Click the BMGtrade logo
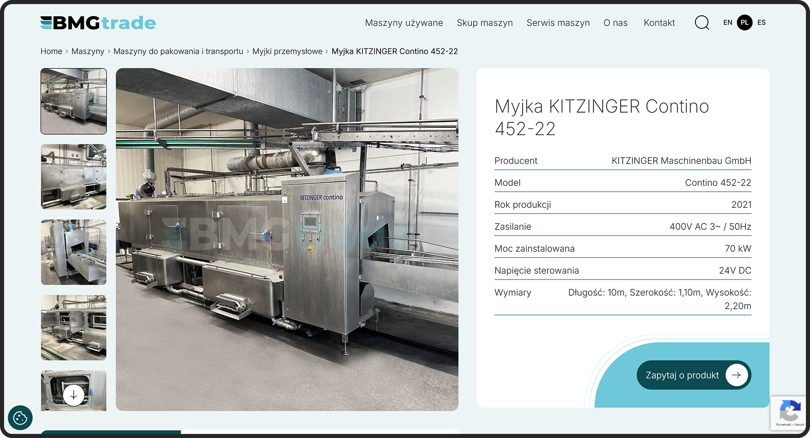The width and height of the screenshot is (810, 438). point(98,23)
